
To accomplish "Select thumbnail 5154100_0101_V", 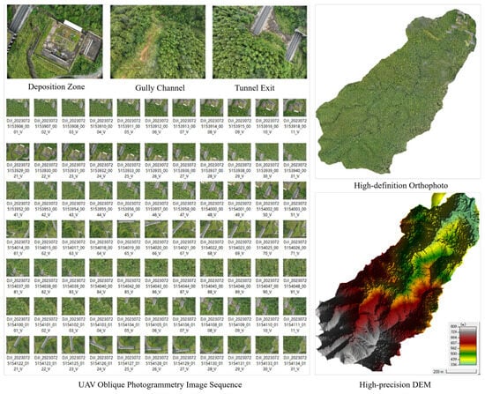I will [18, 306].
